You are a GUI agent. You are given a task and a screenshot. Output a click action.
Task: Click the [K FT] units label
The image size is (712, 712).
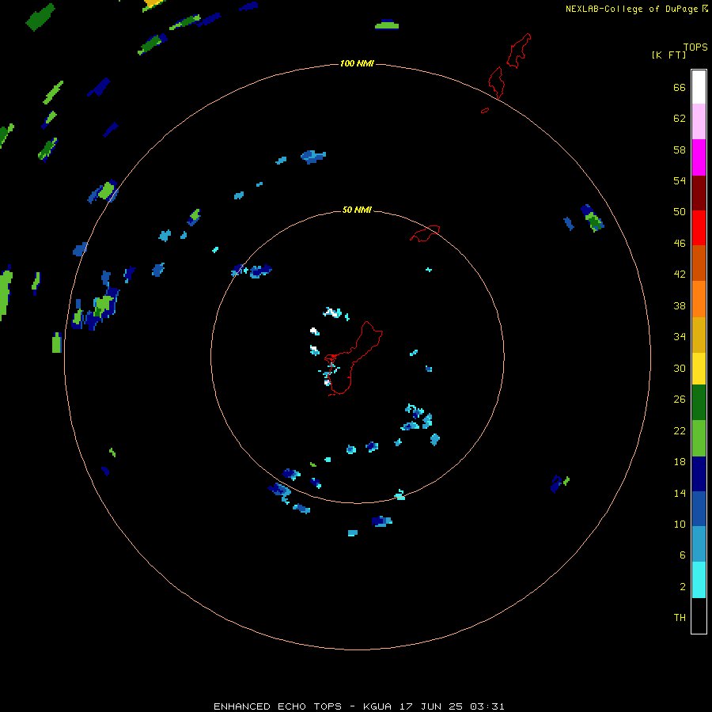[668, 55]
